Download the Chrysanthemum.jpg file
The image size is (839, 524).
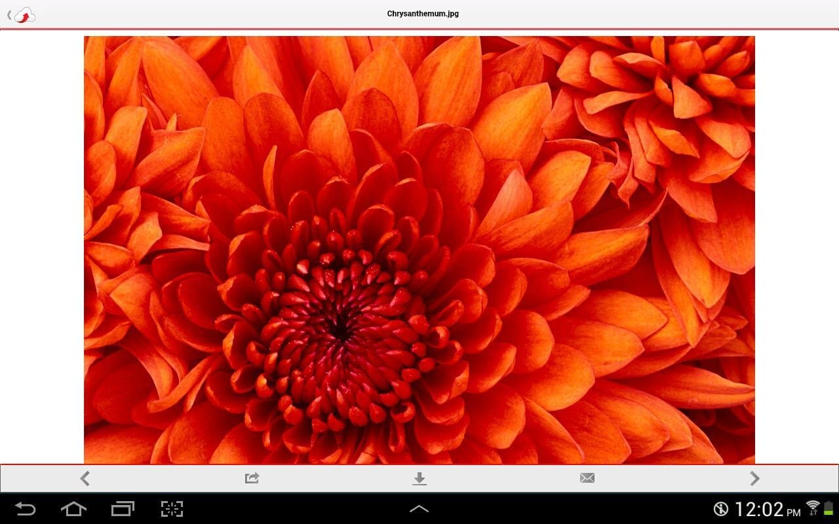(x=419, y=479)
